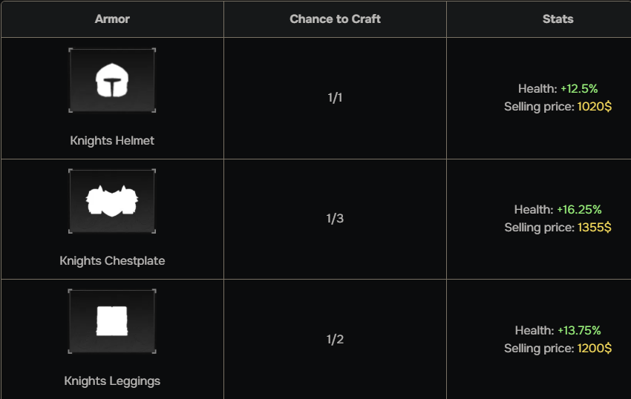
Task: Click the Knights Helmet name label
Action: pos(112,140)
